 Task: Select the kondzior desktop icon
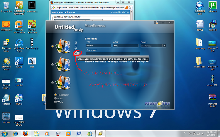click(x=6, y=118)
